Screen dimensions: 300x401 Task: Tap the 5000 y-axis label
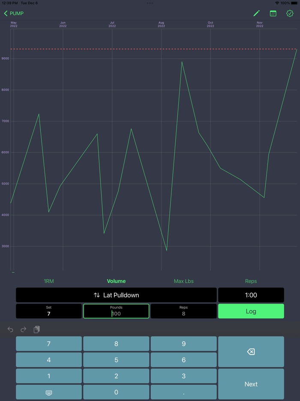[5, 184]
